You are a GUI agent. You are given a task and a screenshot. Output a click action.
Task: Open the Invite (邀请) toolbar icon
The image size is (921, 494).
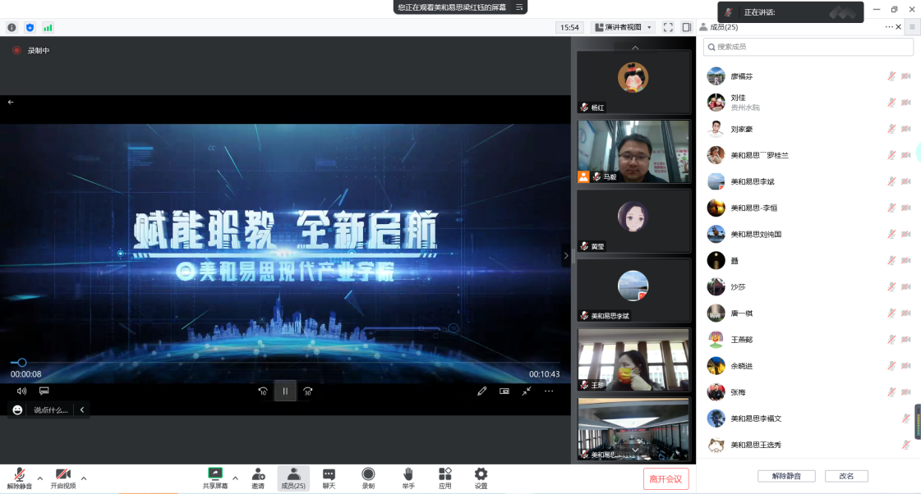258,478
